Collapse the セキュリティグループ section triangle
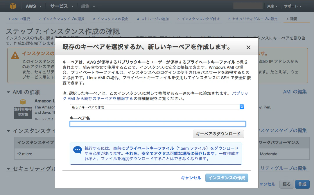The width and height of the screenshot is (314, 195). click(x=8, y=169)
